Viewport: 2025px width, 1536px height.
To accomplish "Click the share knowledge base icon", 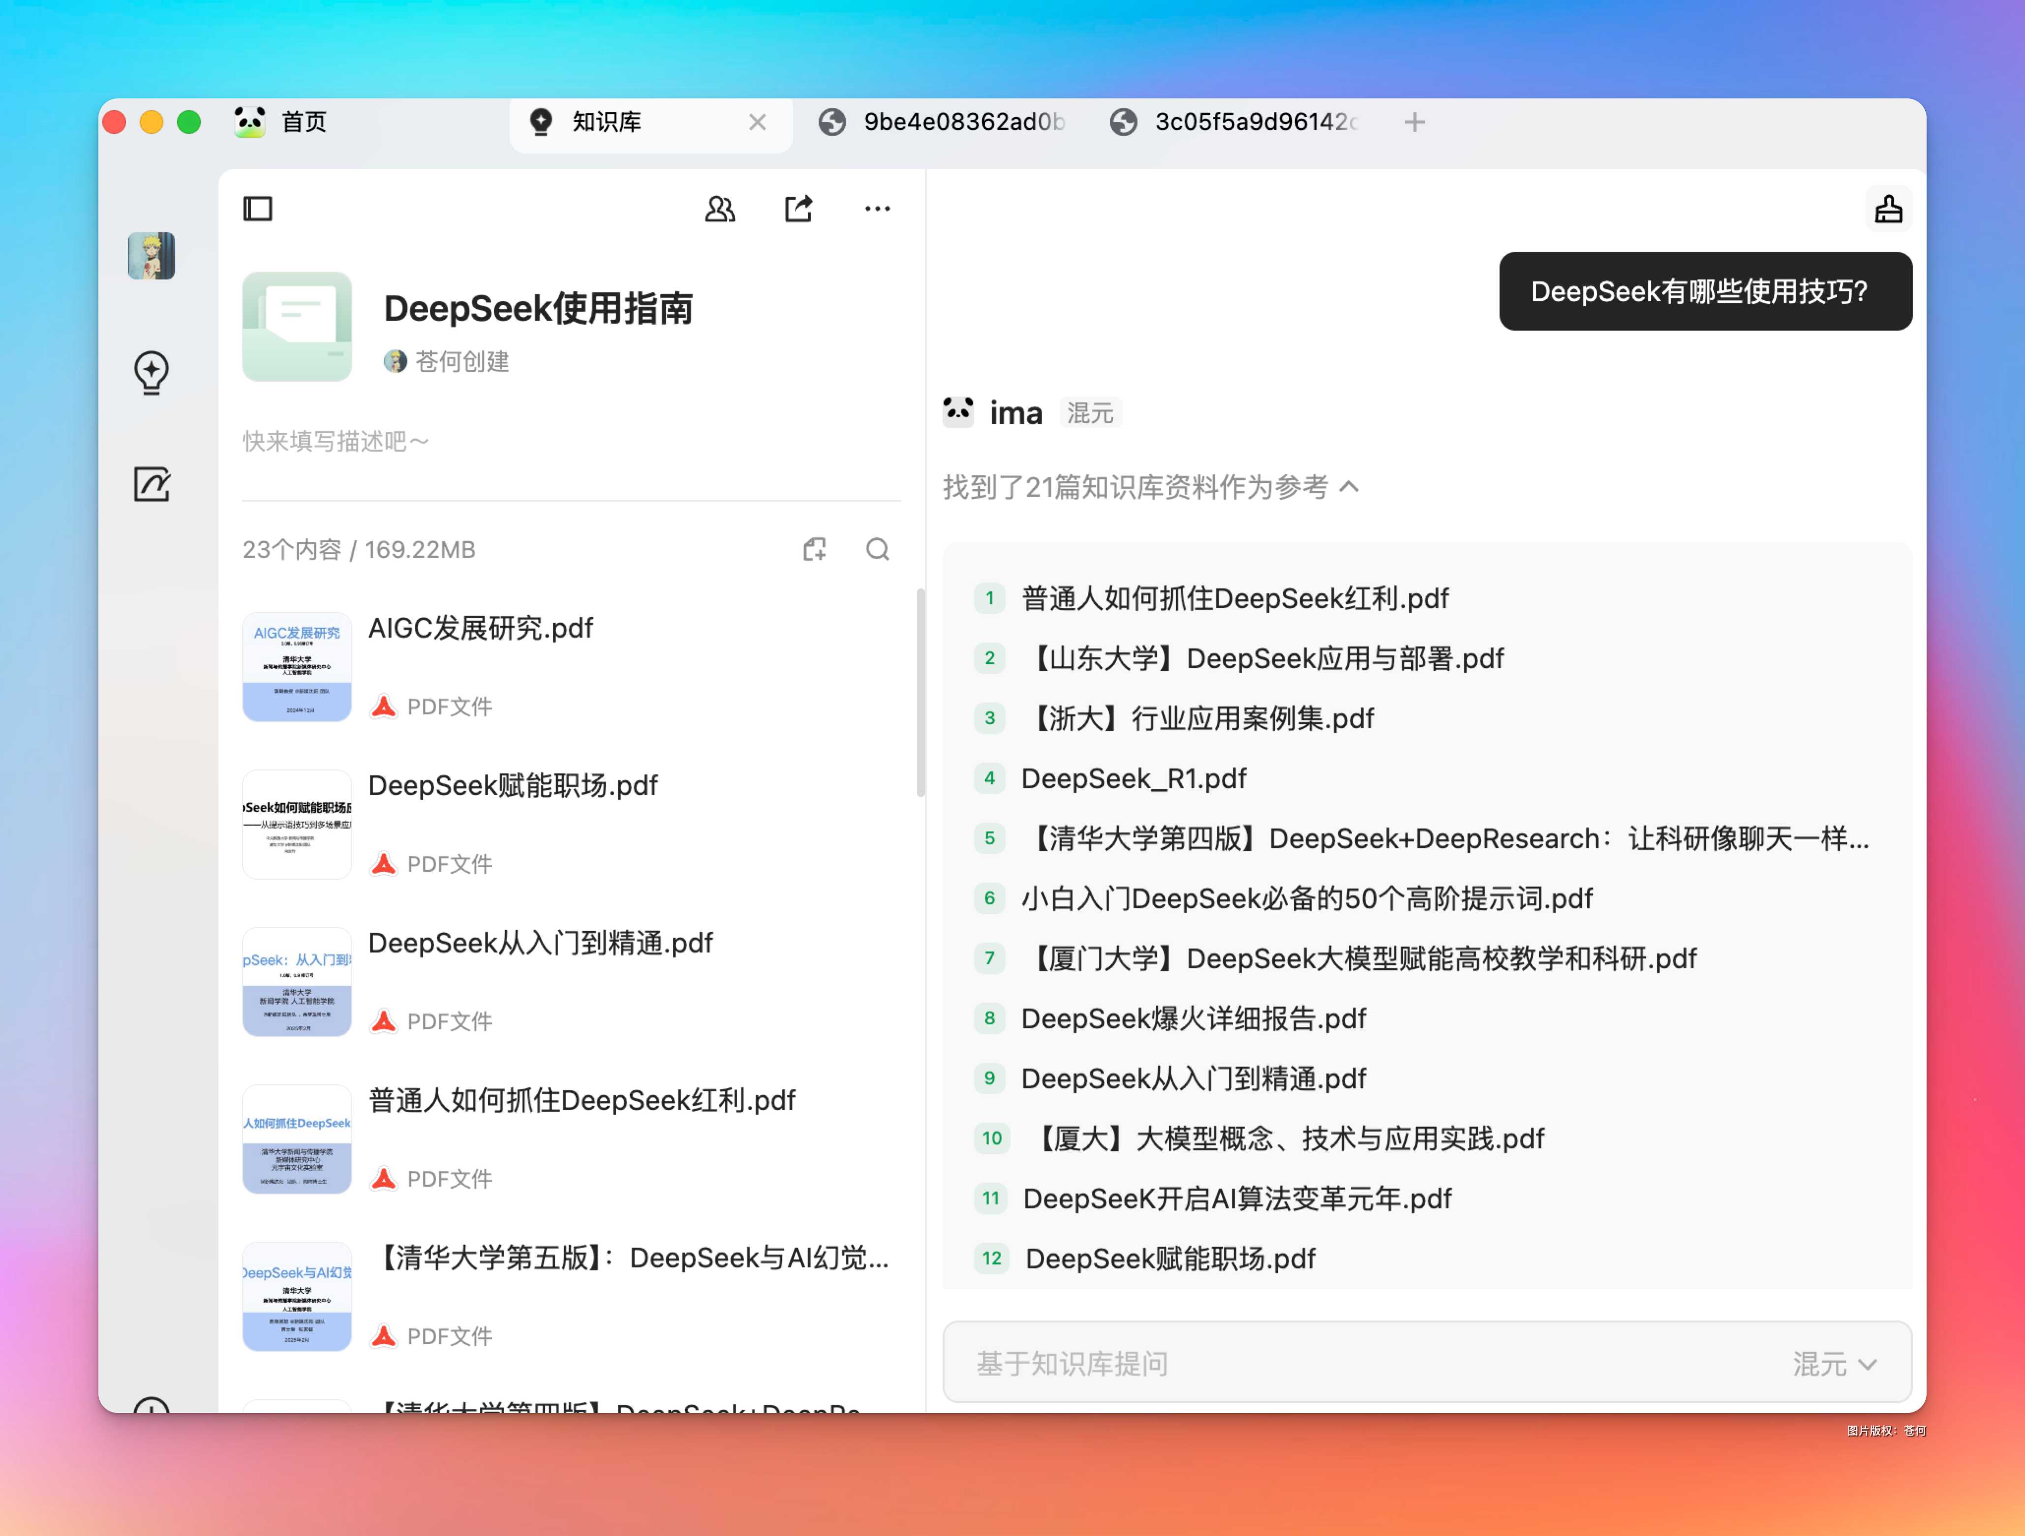I will pyautogui.click(x=798, y=209).
